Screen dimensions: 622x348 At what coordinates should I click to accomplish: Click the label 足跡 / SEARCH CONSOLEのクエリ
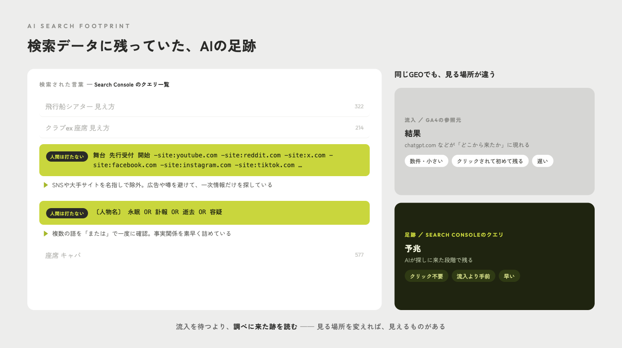click(x=454, y=235)
